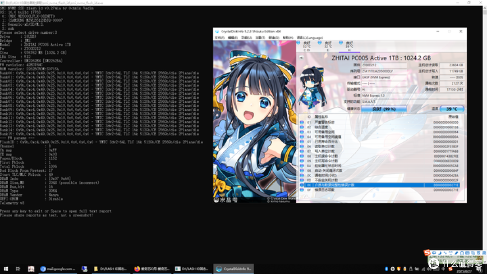Click the supported features field S.M.A.R.T.
The width and height of the screenshot is (487, 274).
tap(413, 101)
